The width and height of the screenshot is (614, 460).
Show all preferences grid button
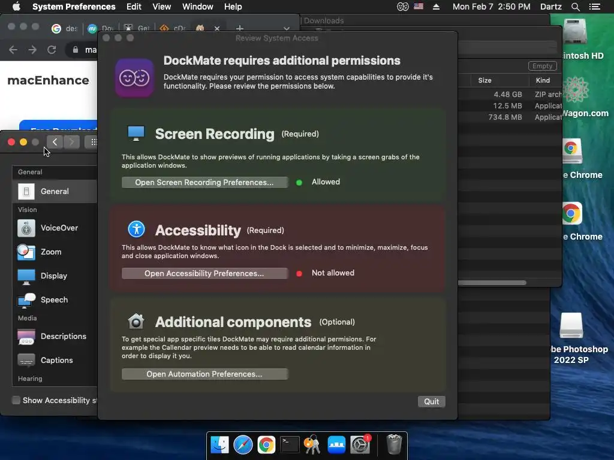click(93, 142)
